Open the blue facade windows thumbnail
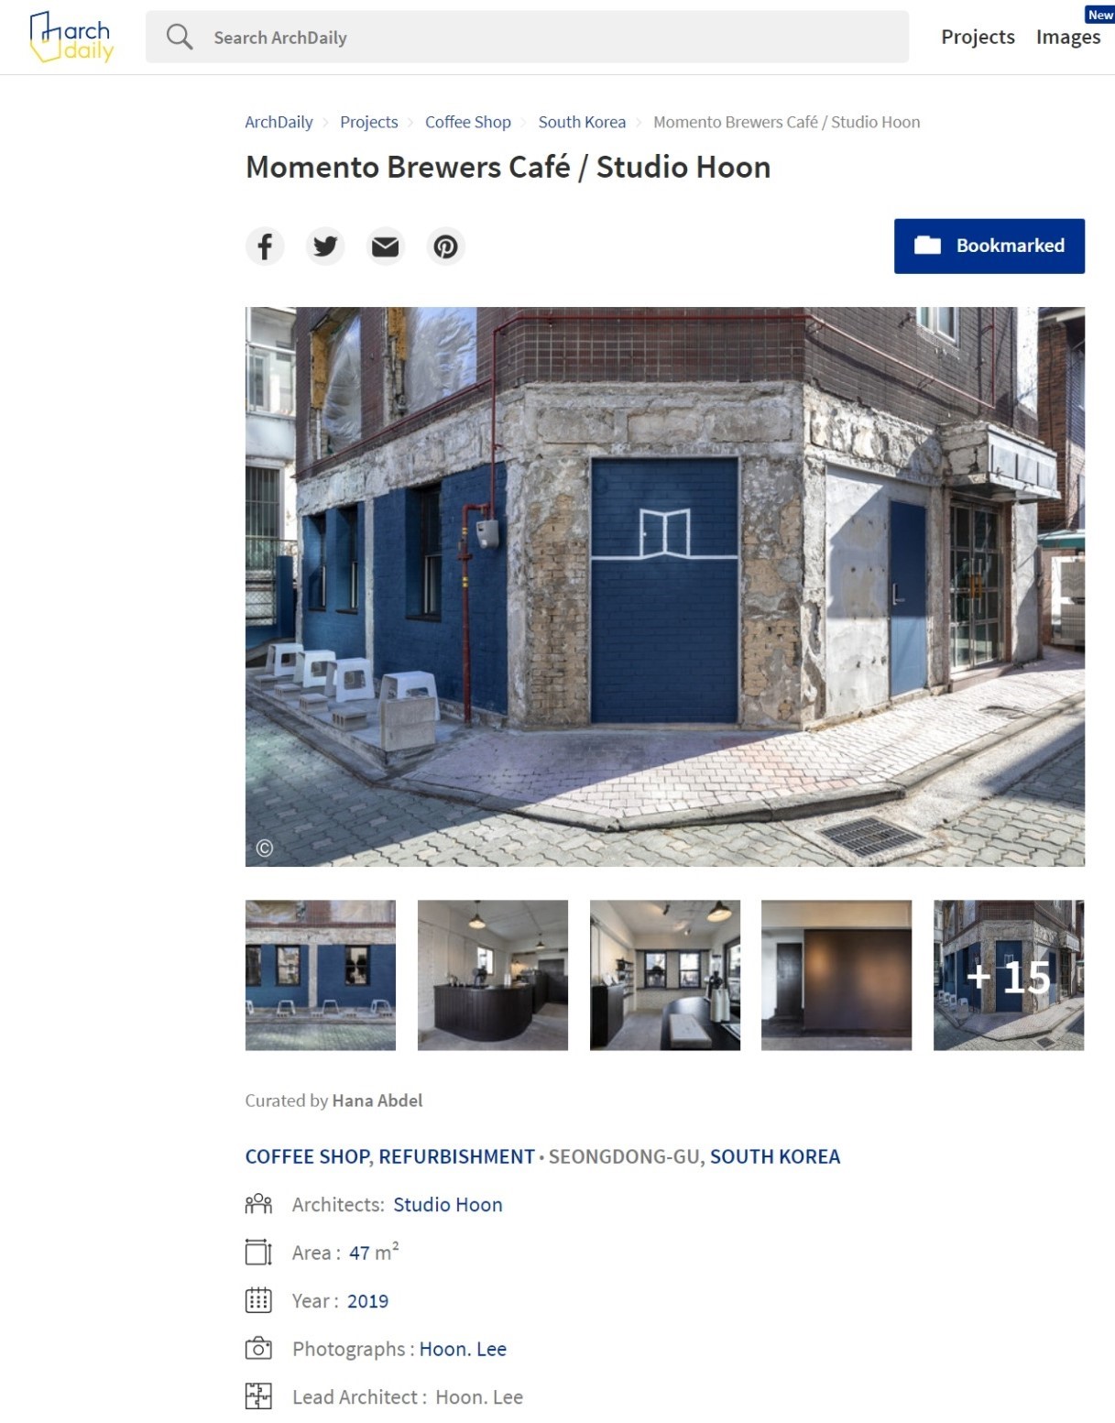Viewport: 1115px width, 1423px height. coord(321,975)
